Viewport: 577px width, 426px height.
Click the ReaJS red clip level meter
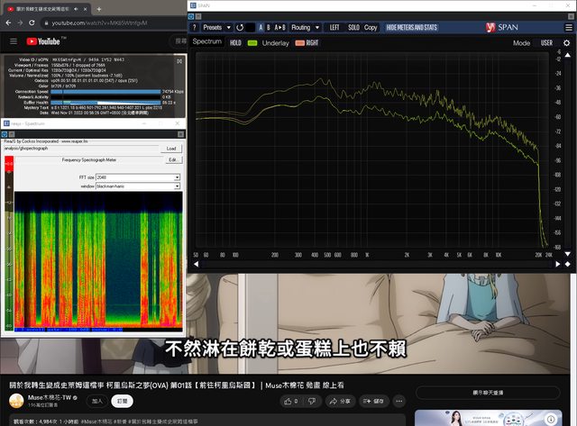coord(9,164)
